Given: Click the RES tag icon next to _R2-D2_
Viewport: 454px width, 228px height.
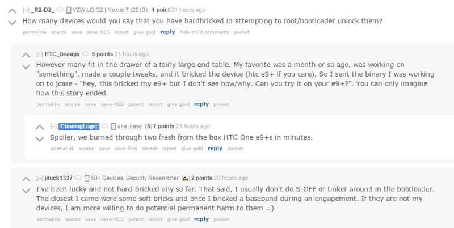Looking at the screenshot, I should [60, 10].
